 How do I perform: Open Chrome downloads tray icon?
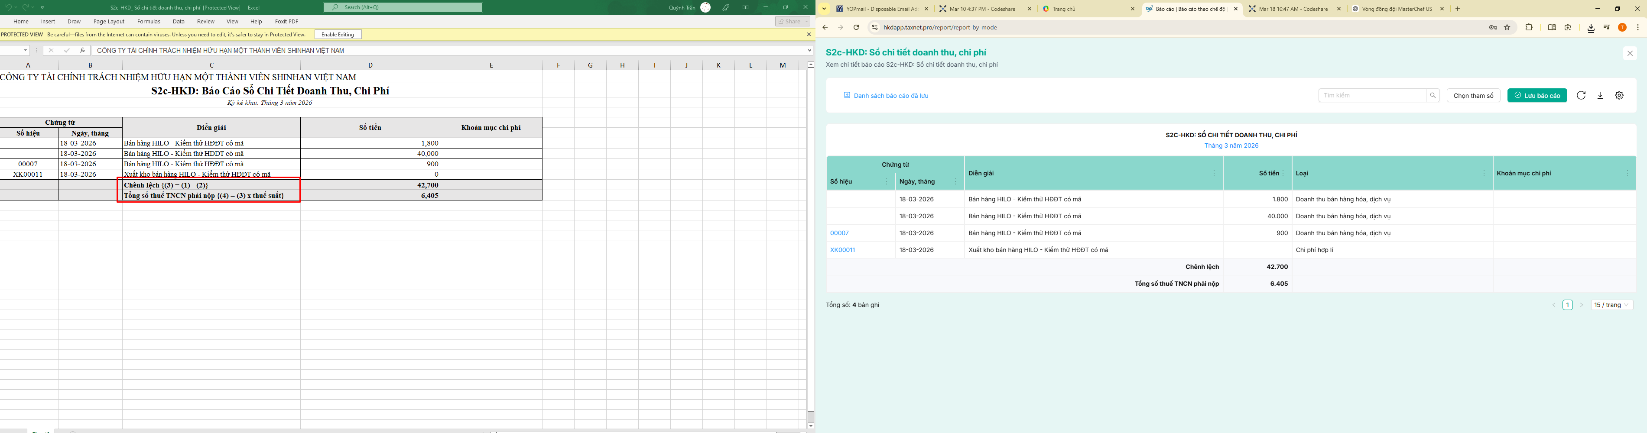pyautogui.click(x=1591, y=27)
